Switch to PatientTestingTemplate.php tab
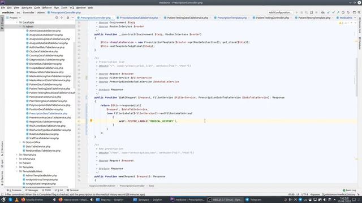 pyautogui.click(x=314, y=17)
